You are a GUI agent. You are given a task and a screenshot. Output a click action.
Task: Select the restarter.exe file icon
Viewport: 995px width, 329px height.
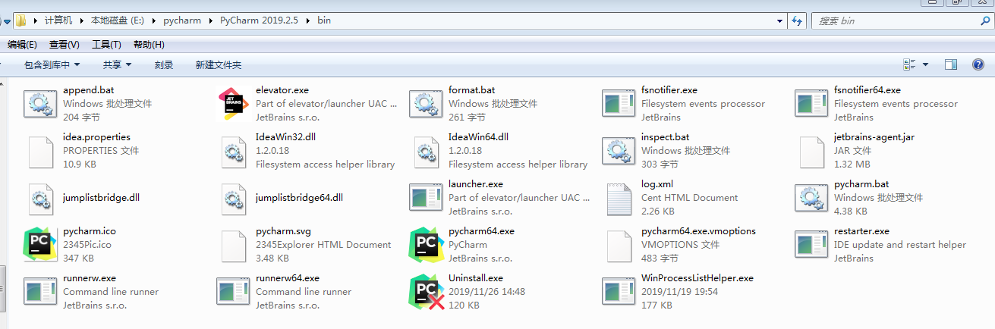coord(811,245)
